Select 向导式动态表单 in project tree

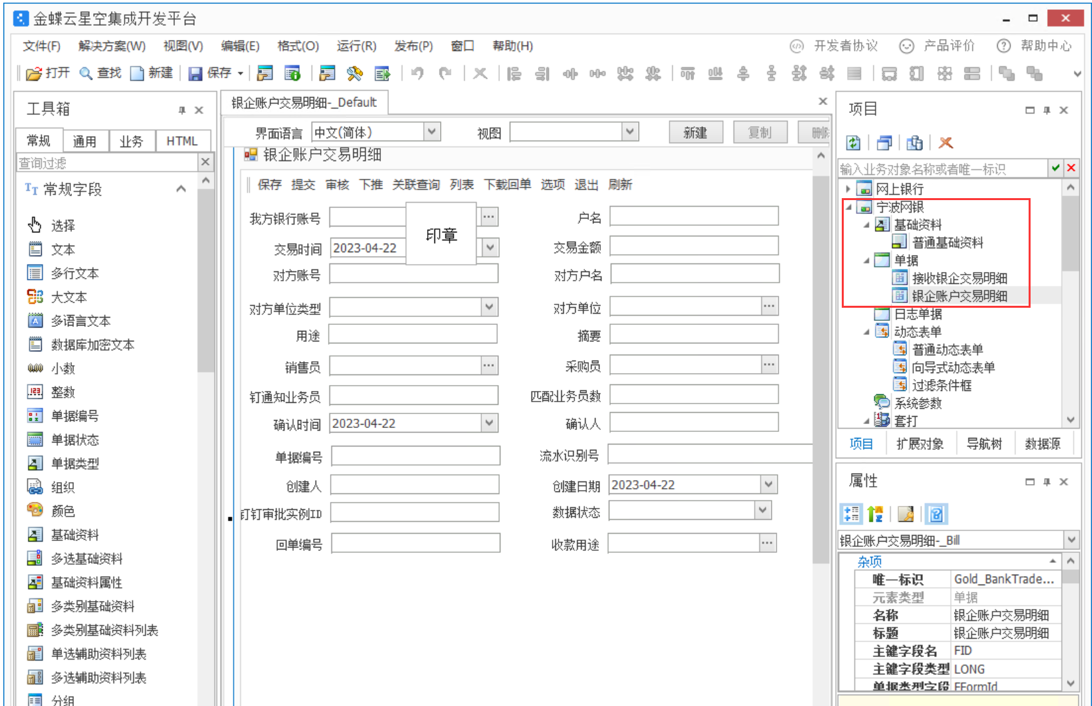[x=953, y=367]
